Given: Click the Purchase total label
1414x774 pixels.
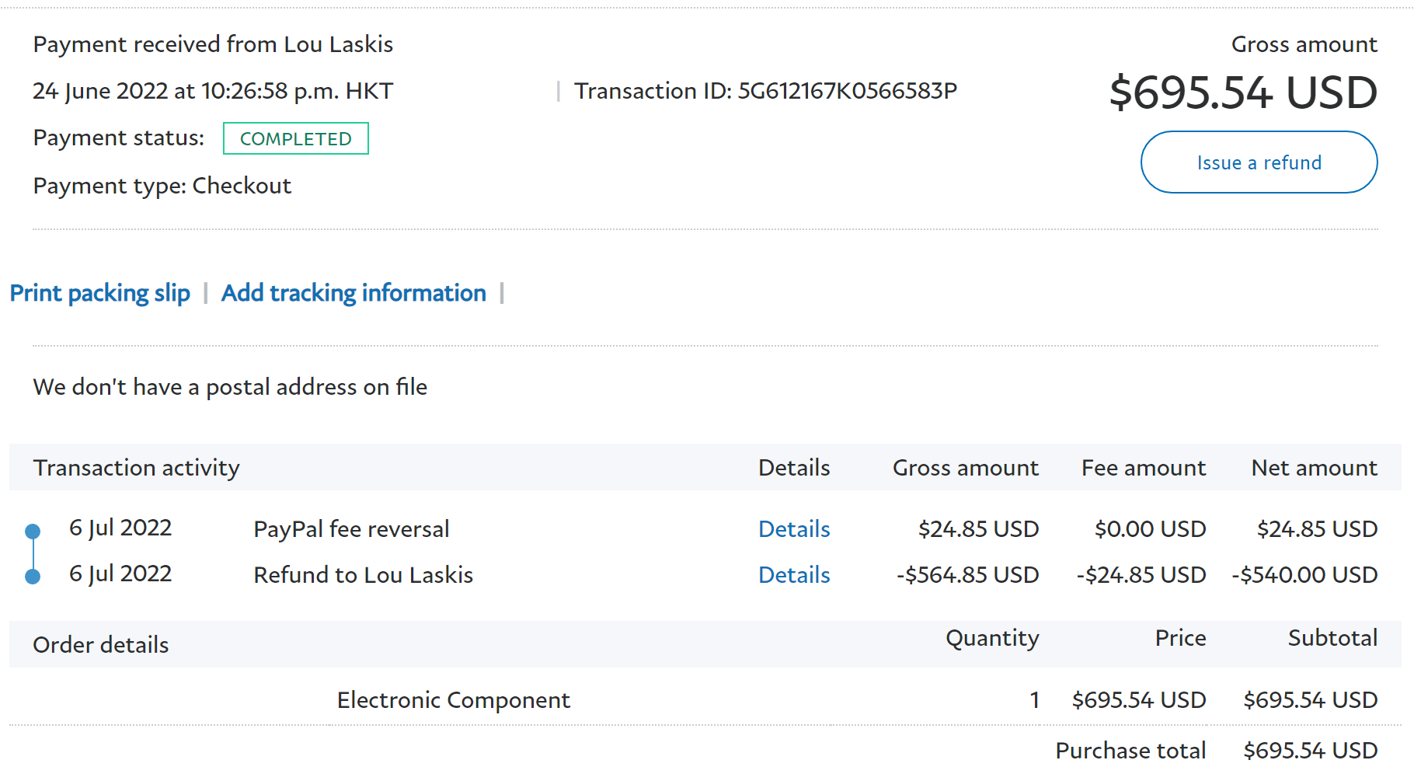Looking at the screenshot, I should point(1130,751).
